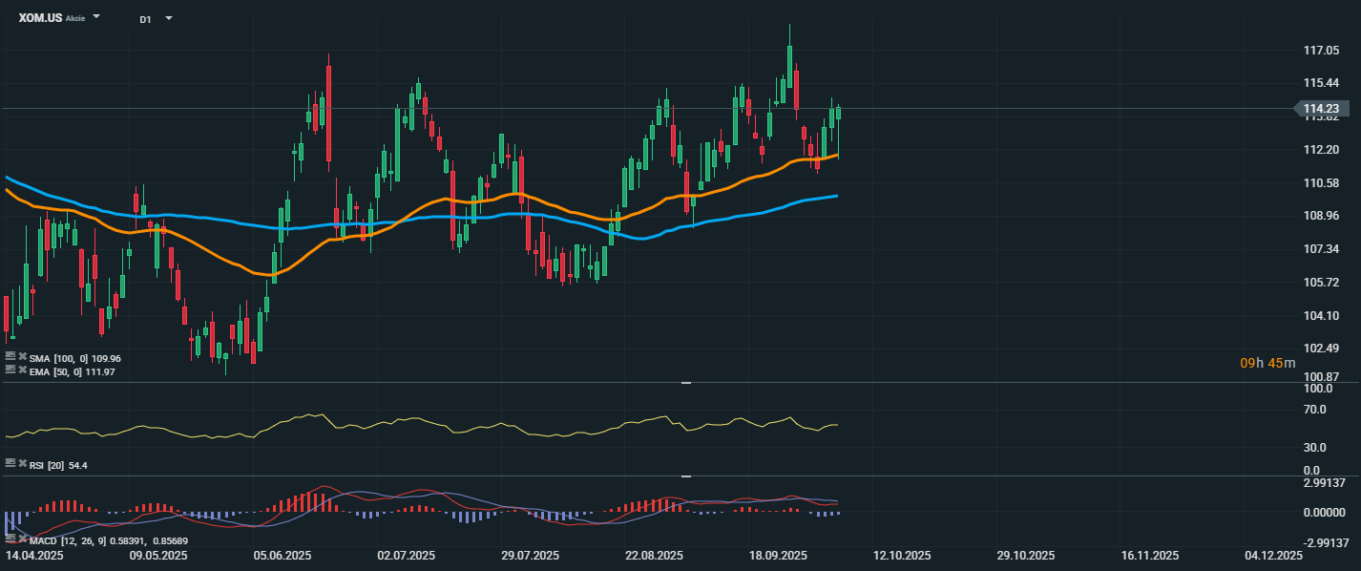Open settings icon for SMA indicator

10,357
